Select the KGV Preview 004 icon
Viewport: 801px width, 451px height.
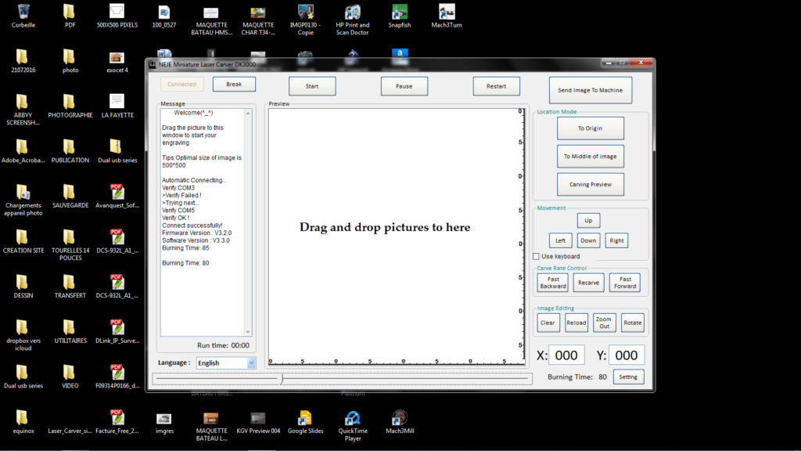point(258,422)
